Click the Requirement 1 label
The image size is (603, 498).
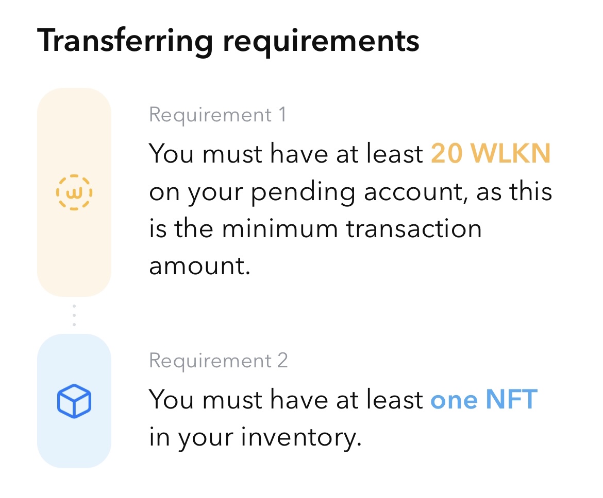coord(217,114)
